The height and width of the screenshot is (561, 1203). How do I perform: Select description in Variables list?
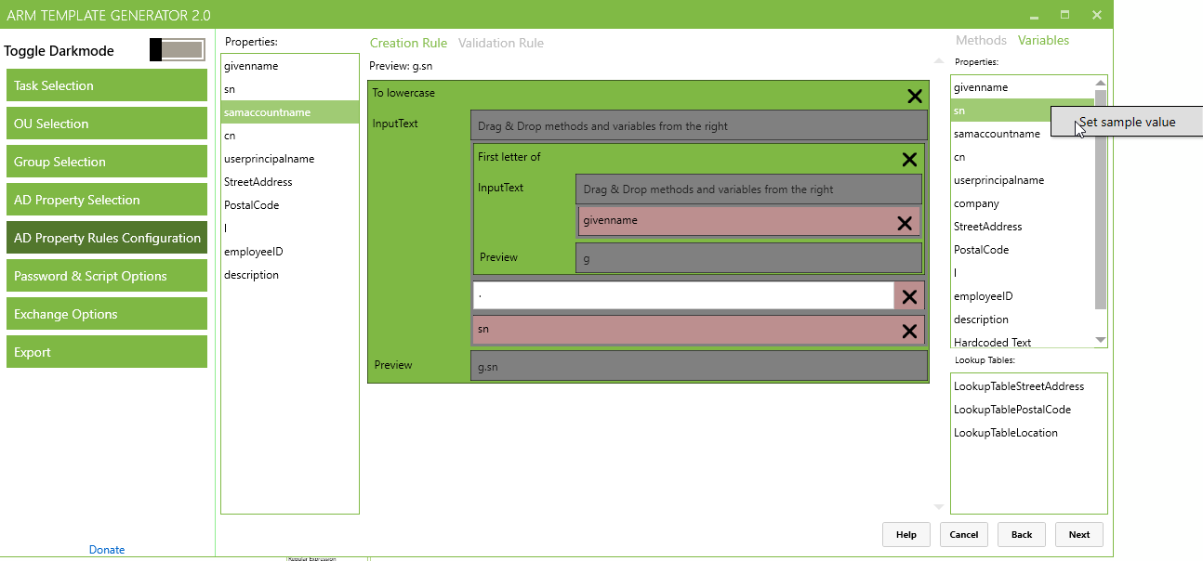click(1023, 320)
